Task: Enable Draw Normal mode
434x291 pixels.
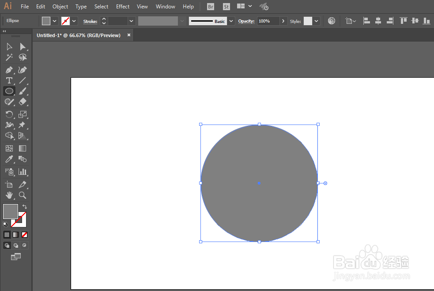Action: click(x=7, y=246)
